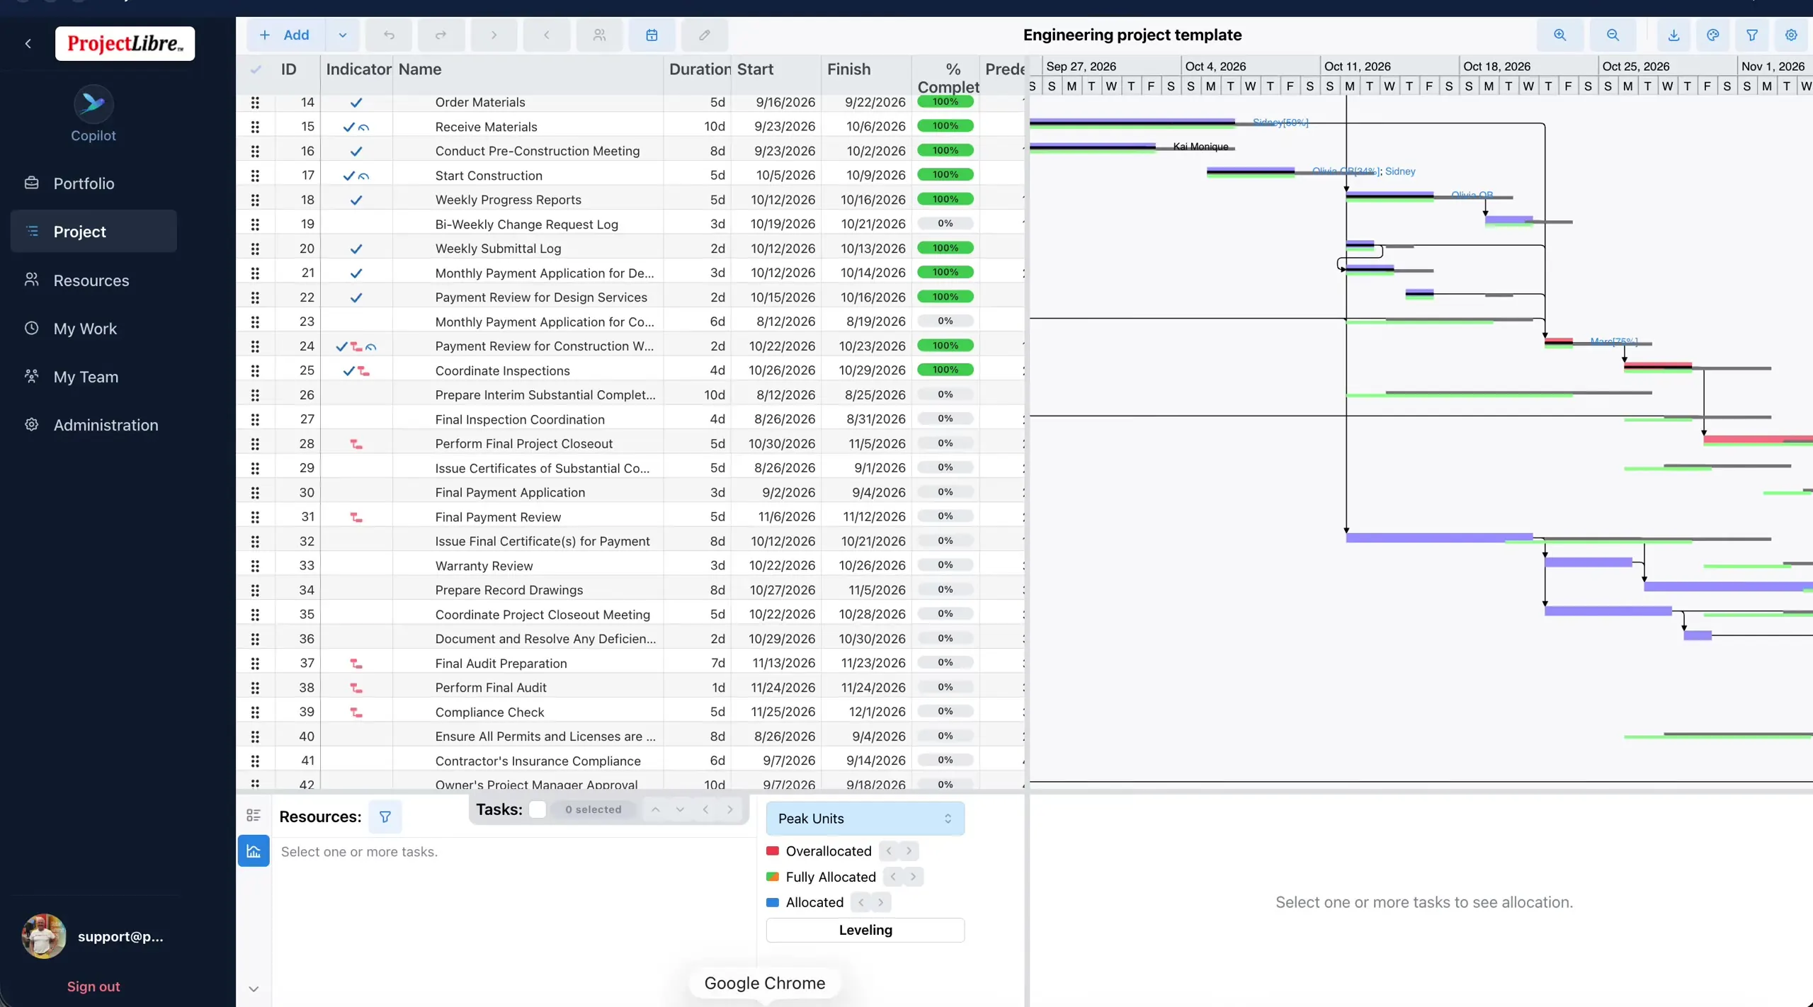This screenshot has height=1007, width=1813.
Task: Collapse the sidebar with back chevron
Action: tap(28, 44)
